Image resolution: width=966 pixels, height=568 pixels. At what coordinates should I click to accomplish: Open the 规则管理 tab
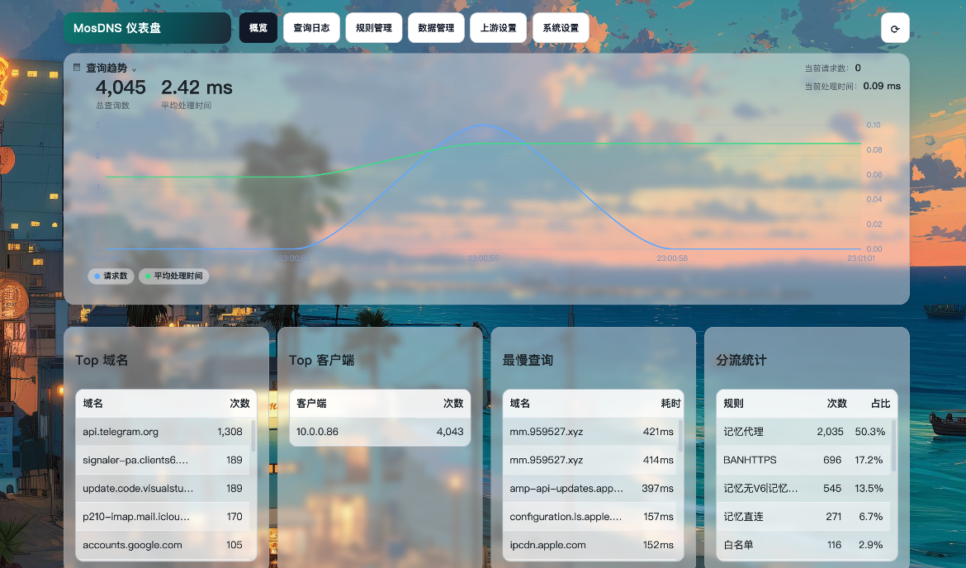coord(374,28)
